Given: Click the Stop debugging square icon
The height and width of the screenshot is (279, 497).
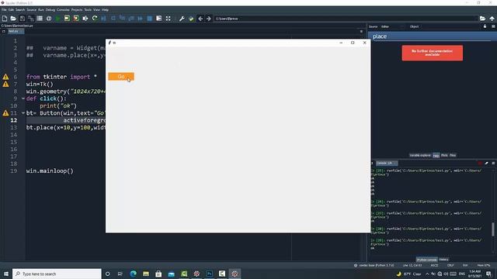Looking at the screenshot, I should tap(149, 19).
